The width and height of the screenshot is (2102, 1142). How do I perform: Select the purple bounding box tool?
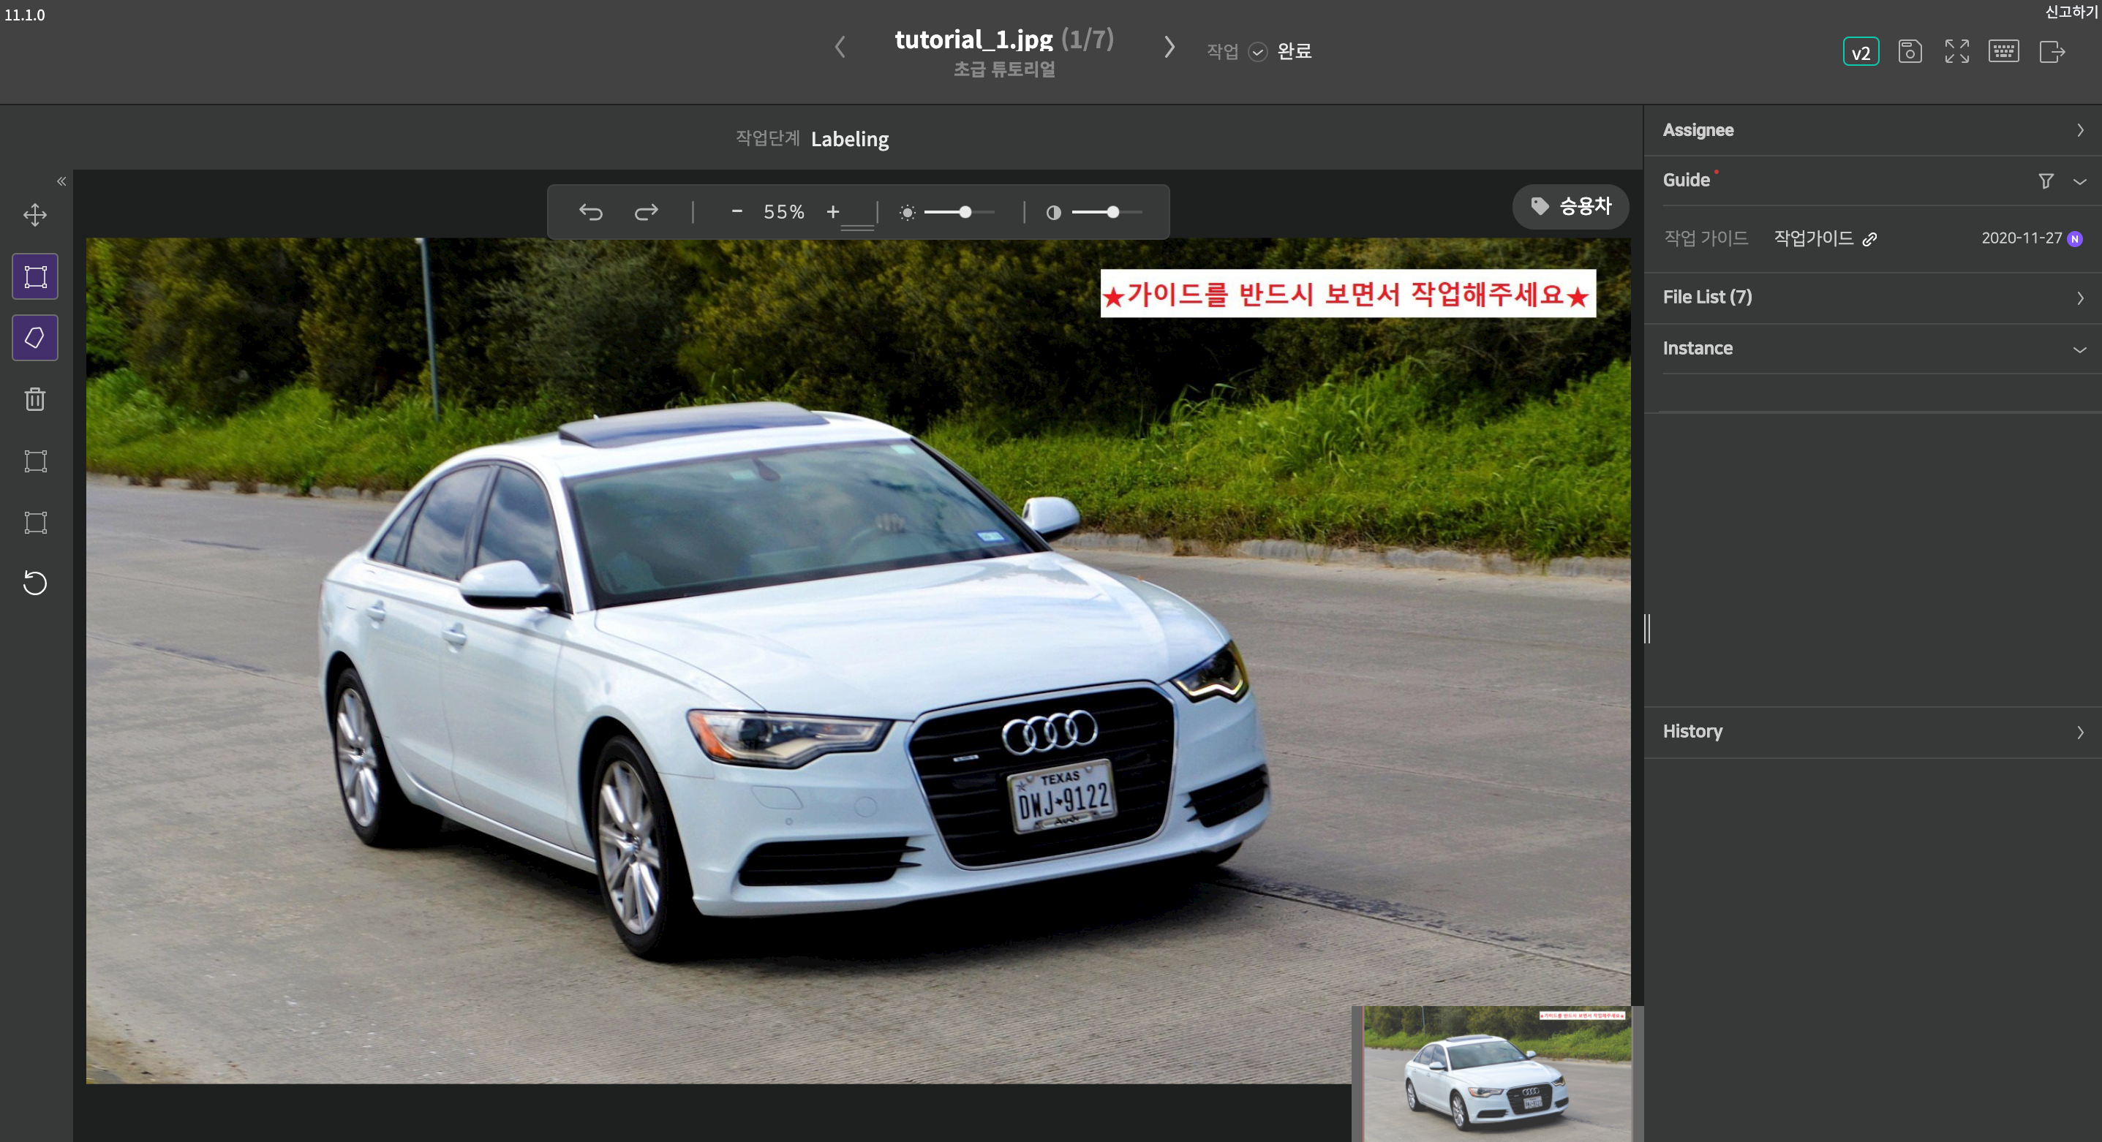pyautogui.click(x=35, y=276)
